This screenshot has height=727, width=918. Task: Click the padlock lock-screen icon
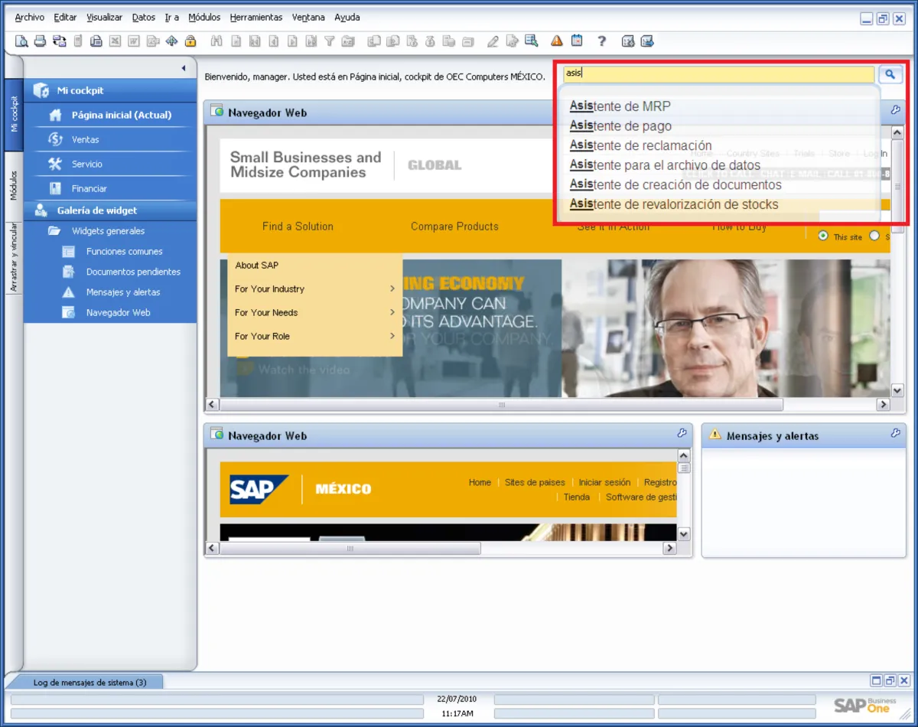pos(190,41)
